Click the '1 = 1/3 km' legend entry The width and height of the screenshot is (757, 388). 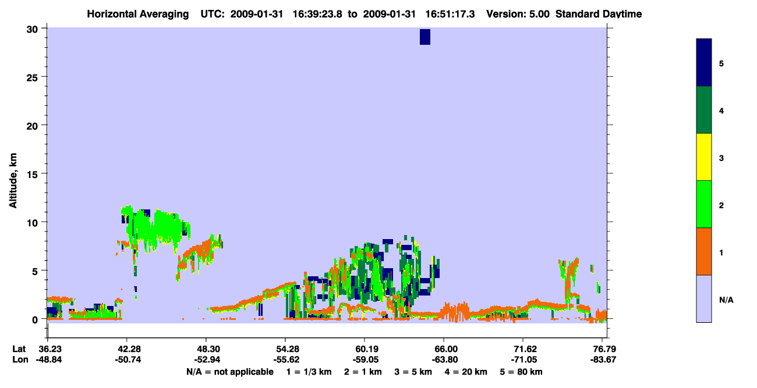pos(309,372)
